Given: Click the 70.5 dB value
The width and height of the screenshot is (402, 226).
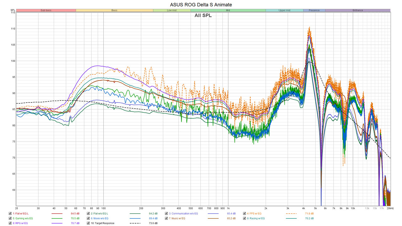Looking at the screenshot, I should pyautogui.click(x=75, y=218).
